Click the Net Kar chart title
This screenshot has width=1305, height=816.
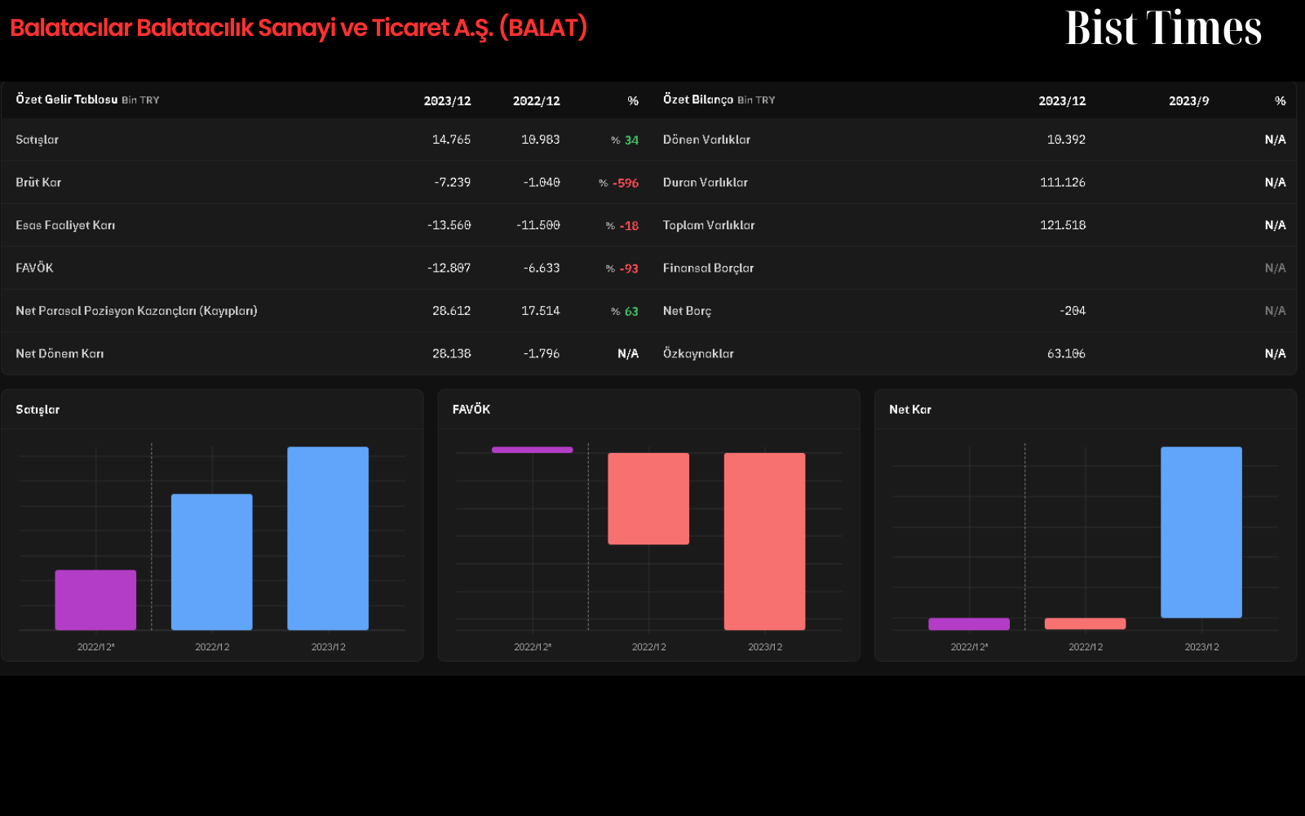910,410
